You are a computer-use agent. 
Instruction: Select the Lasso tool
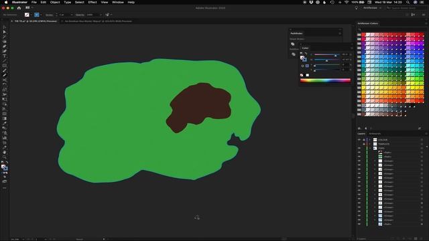[x=5, y=42]
